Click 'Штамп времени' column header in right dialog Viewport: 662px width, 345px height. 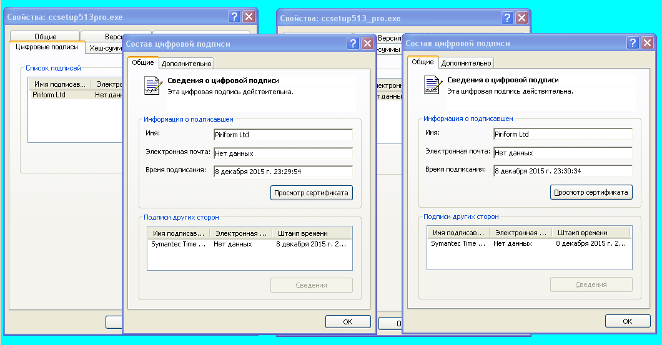[x=591, y=232]
